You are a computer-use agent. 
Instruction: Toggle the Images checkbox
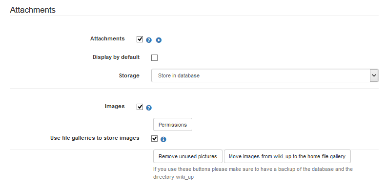(x=140, y=107)
